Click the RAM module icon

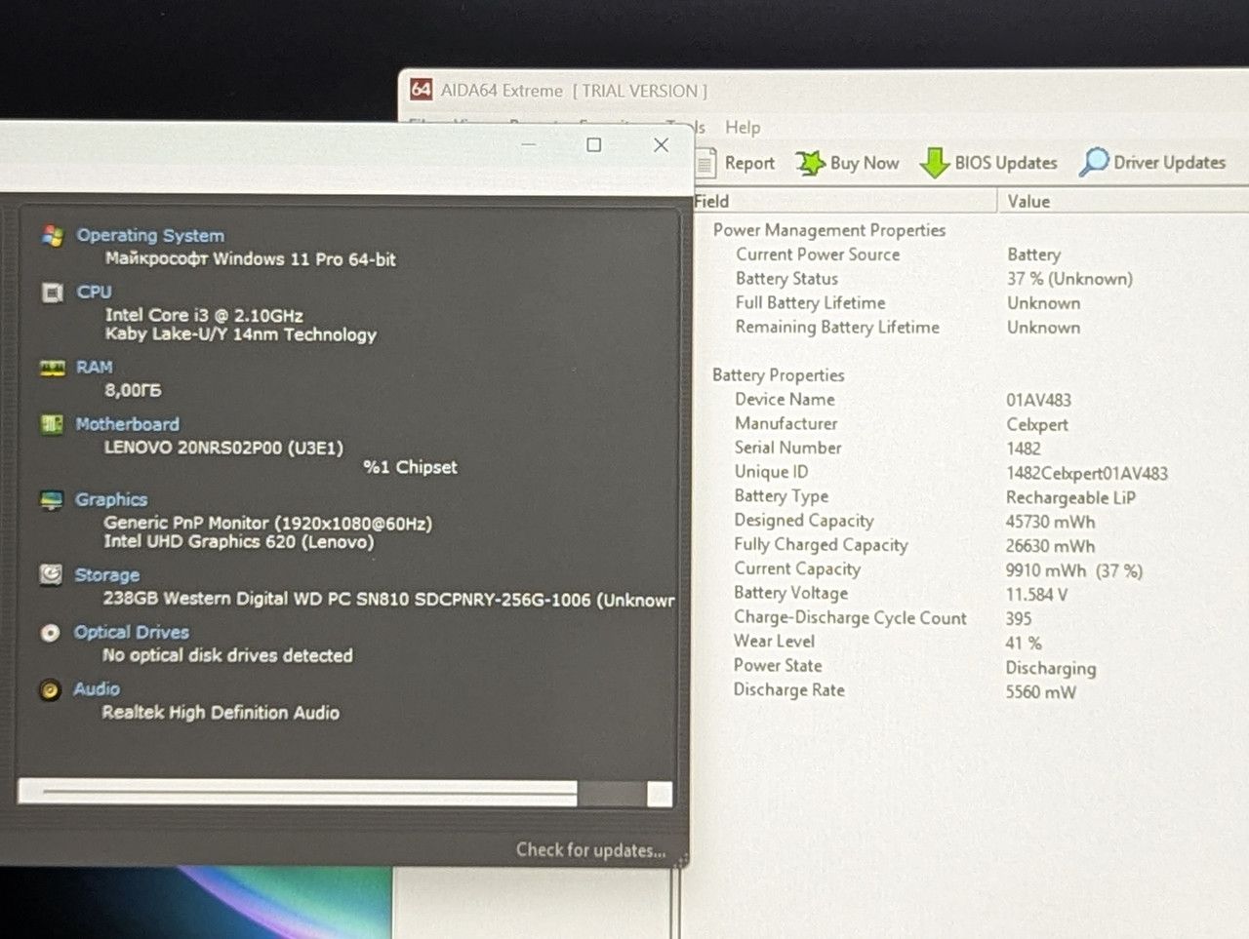52,368
